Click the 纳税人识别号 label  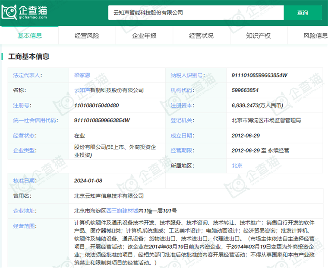[x=188, y=75]
